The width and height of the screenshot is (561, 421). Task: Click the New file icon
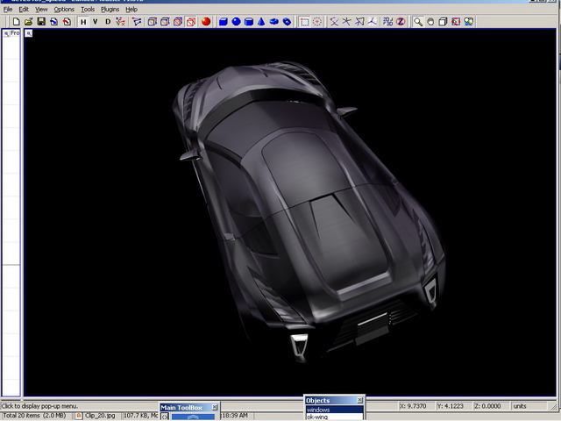coord(16,21)
